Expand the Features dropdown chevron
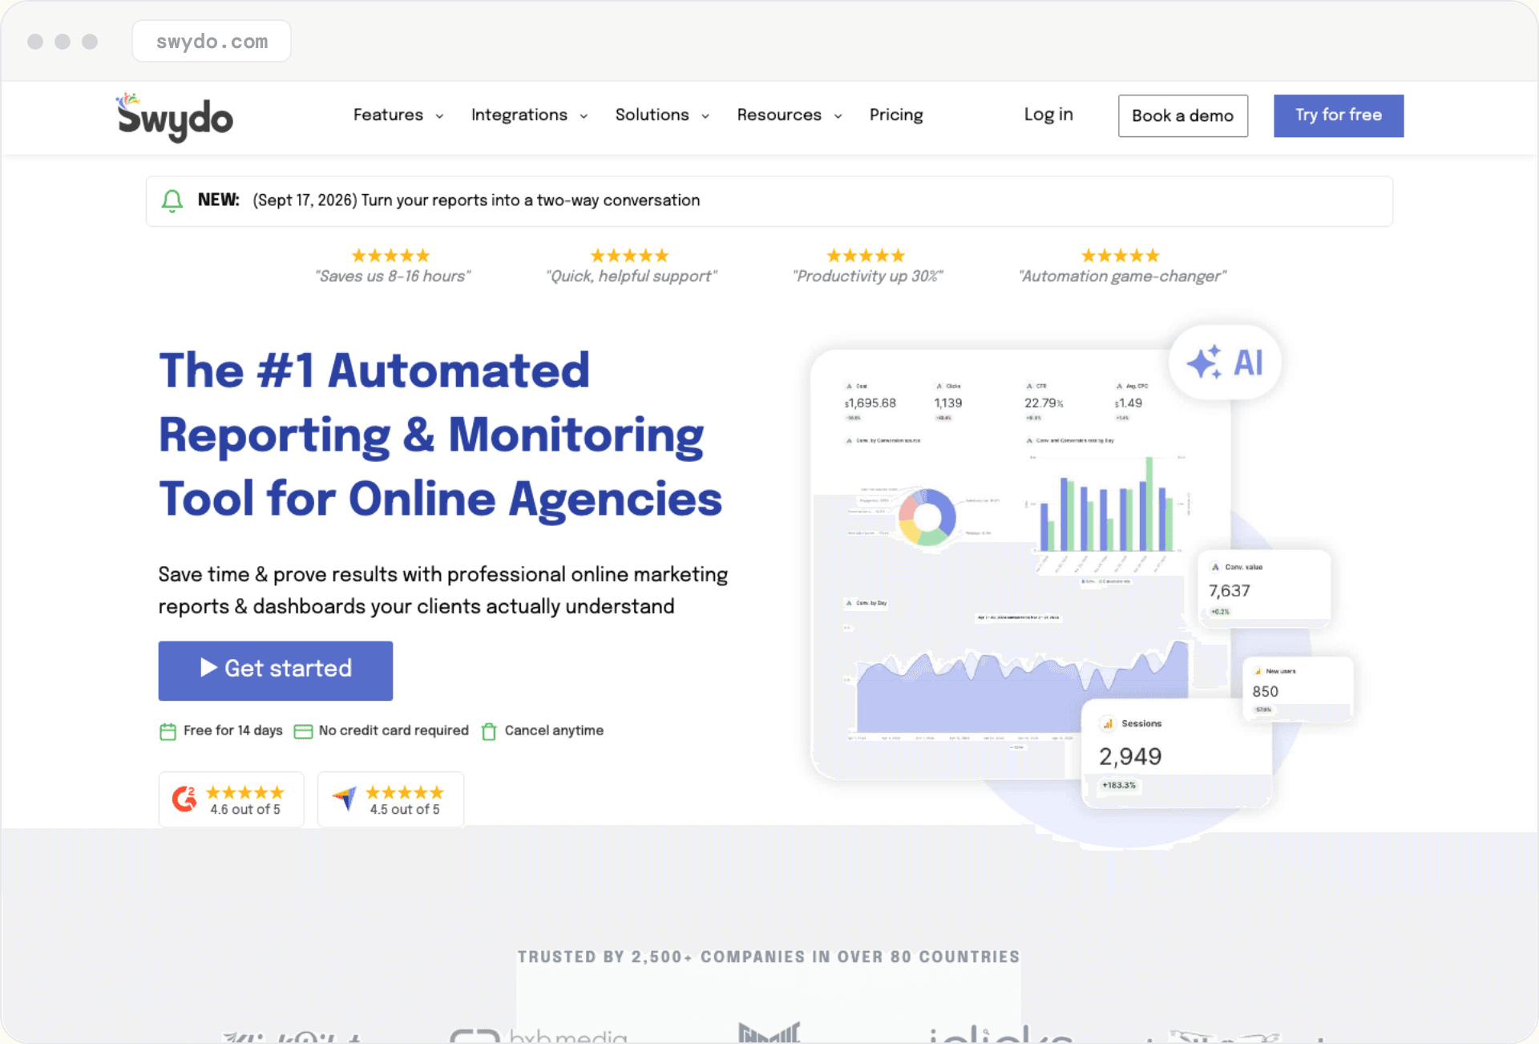This screenshot has height=1044, width=1539. (439, 116)
